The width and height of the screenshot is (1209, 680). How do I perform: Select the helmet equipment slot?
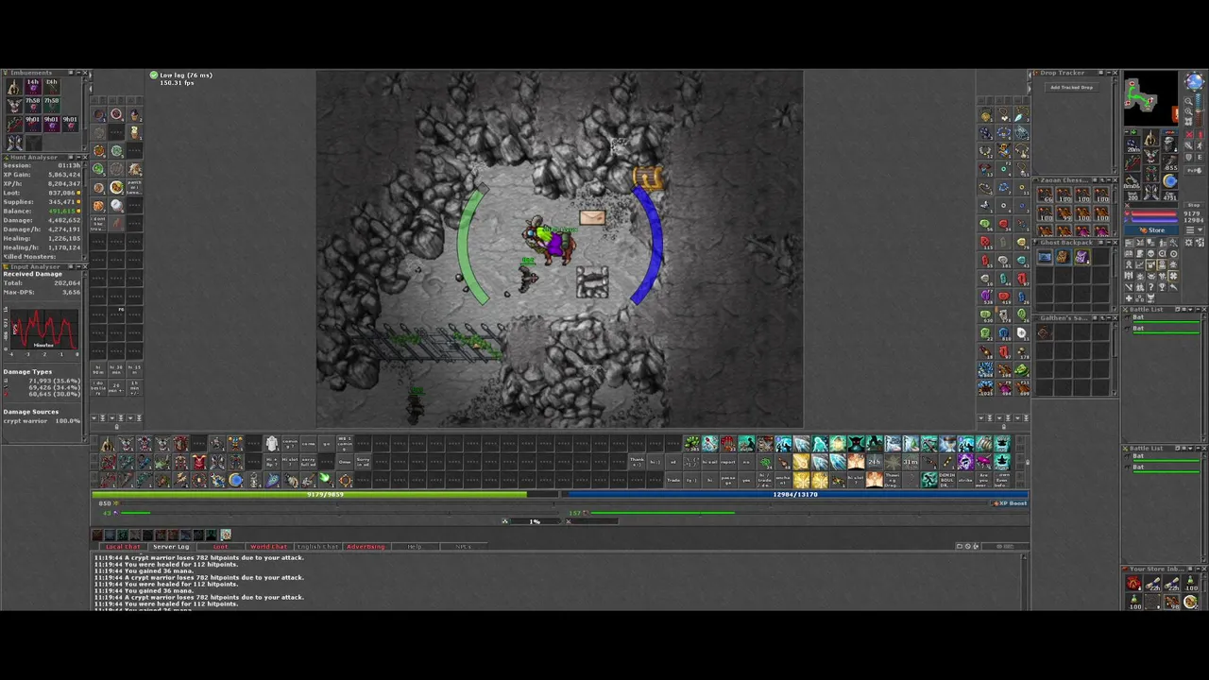(x=1150, y=138)
